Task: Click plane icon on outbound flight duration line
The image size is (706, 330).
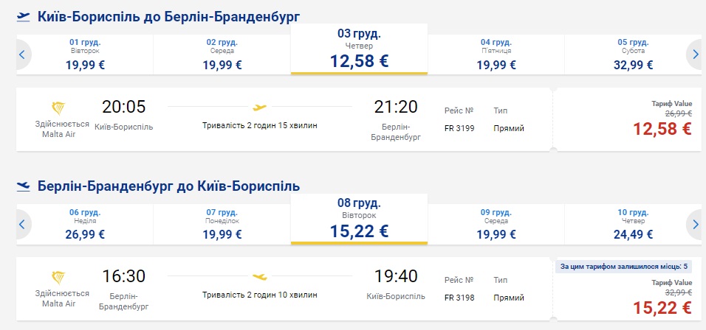Action: pos(259,107)
